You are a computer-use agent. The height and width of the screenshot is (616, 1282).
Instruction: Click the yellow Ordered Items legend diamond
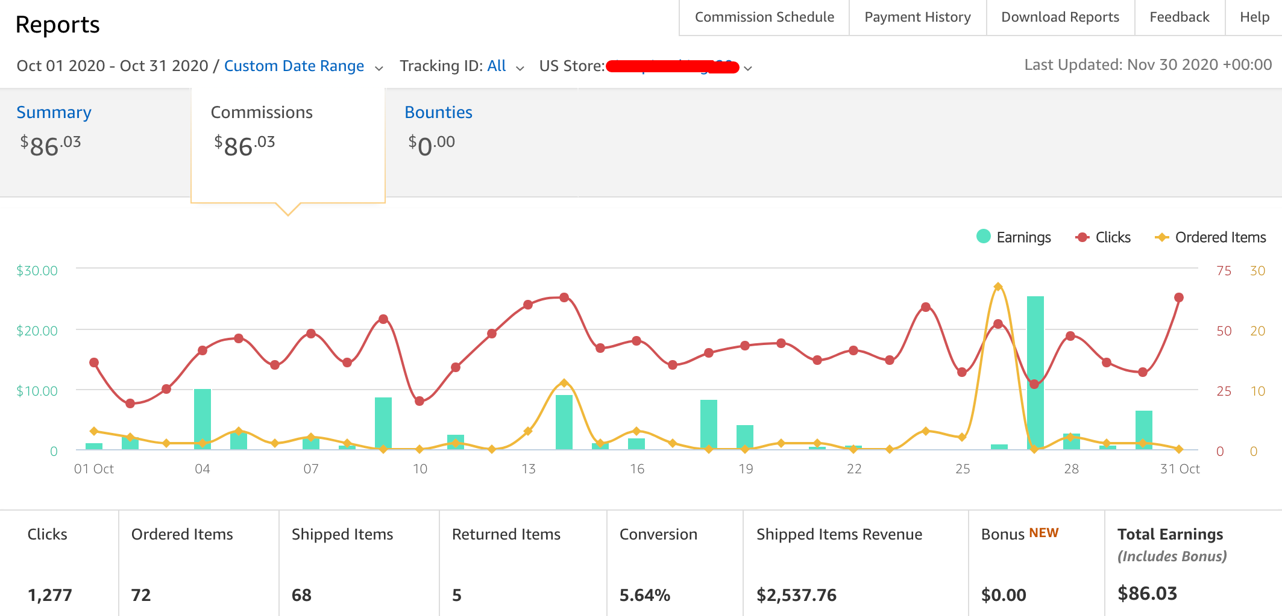[x=1161, y=237]
